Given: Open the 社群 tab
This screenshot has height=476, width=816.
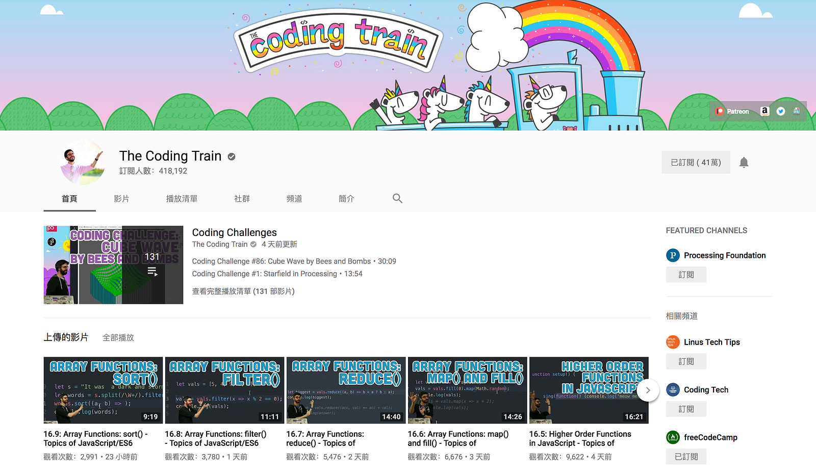Looking at the screenshot, I should coord(242,199).
